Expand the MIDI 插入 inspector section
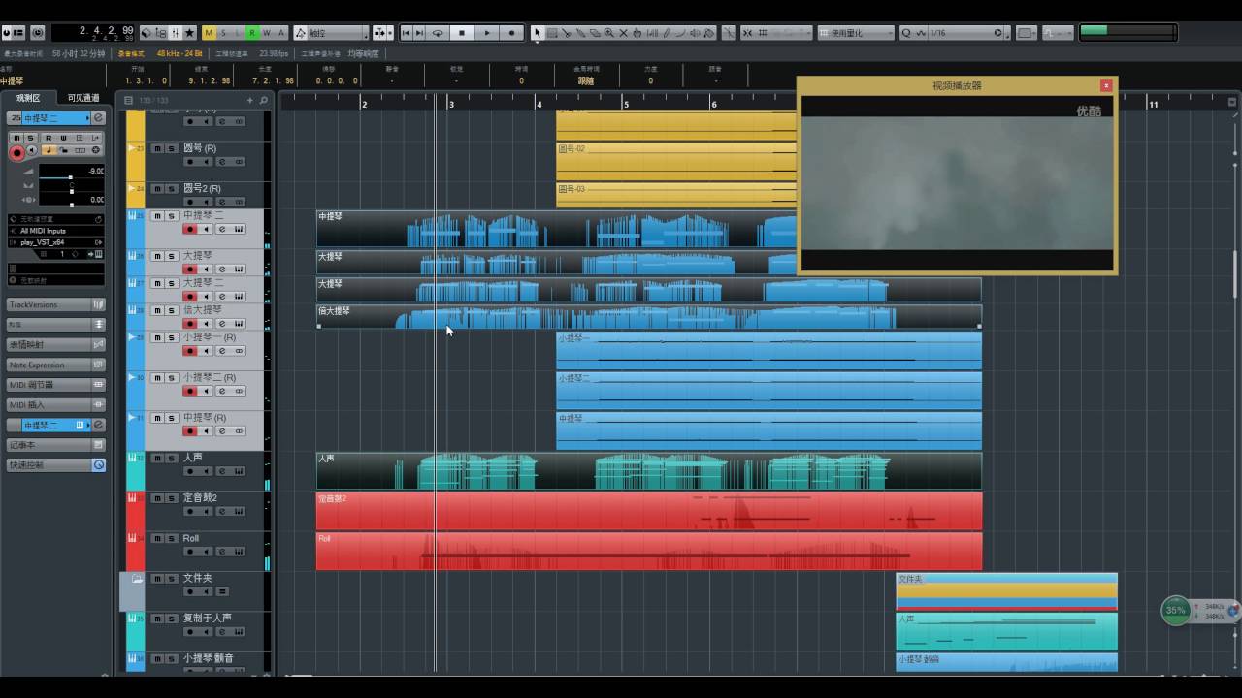This screenshot has height=698, width=1242. click(x=56, y=405)
